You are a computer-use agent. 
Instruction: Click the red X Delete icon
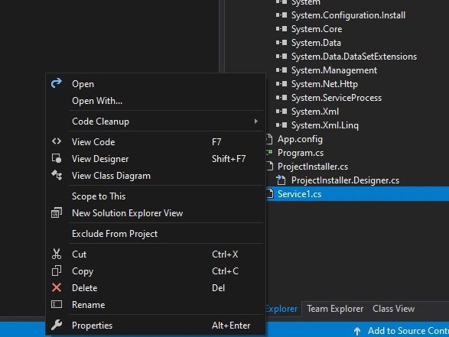click(57, 287)
